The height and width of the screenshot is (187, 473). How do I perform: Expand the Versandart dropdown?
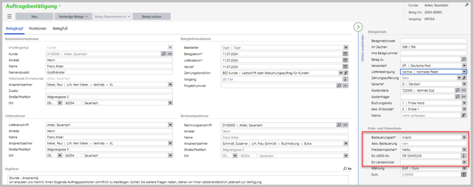[464, 66]
